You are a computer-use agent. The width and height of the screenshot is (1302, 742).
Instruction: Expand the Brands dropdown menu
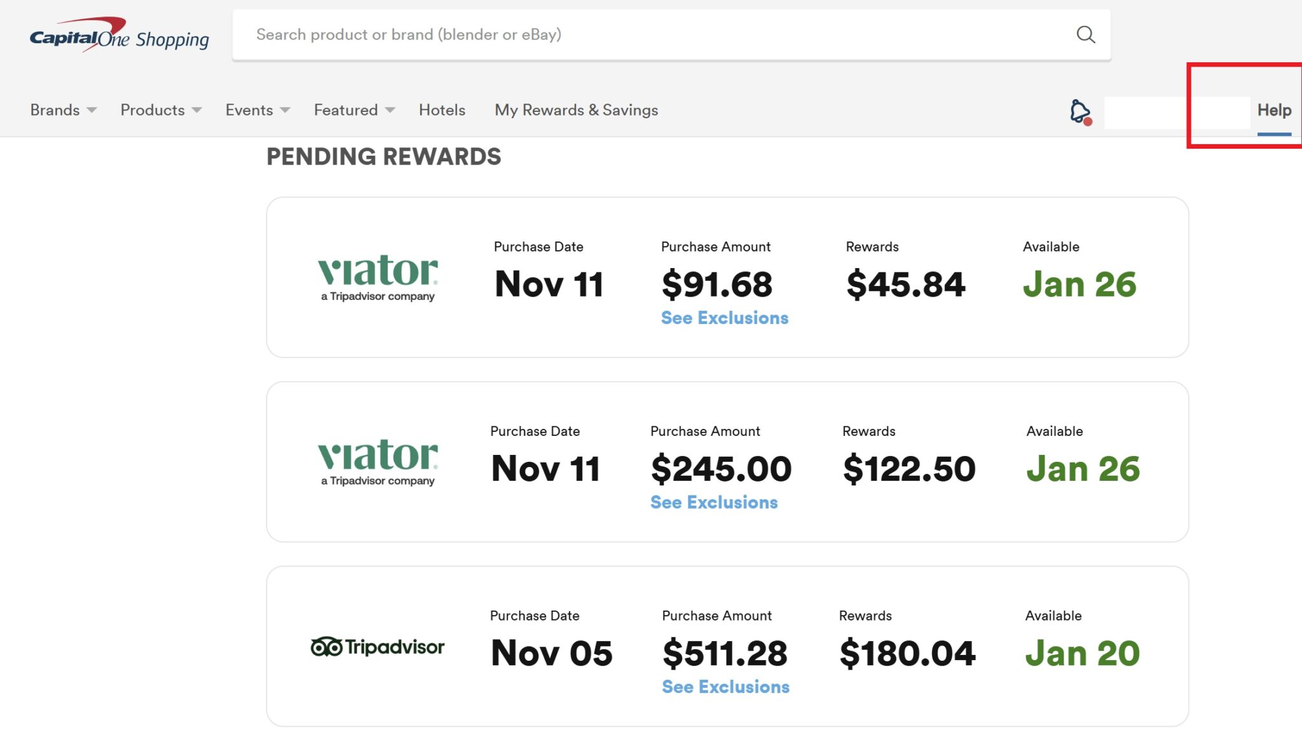(x=63, y=110)
